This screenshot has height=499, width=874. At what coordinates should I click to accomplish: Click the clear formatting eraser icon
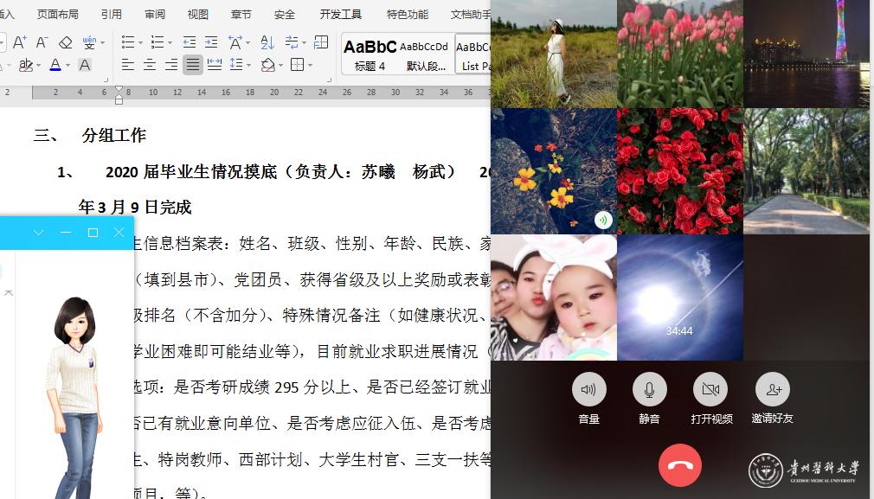(66, 42)
